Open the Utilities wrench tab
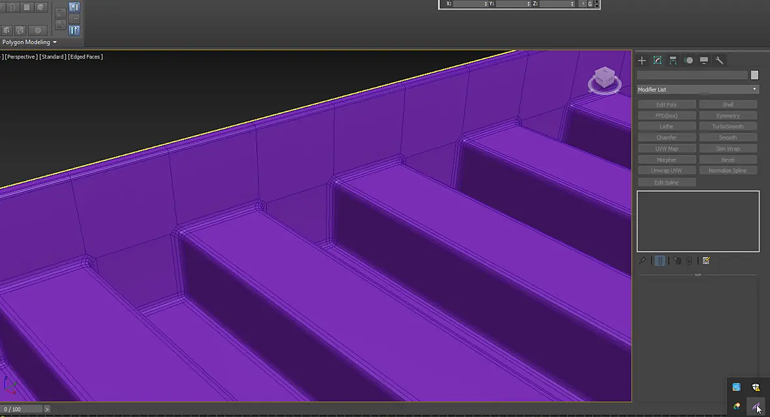The height and width of the screenshot is (417, 770). point(719,61)
